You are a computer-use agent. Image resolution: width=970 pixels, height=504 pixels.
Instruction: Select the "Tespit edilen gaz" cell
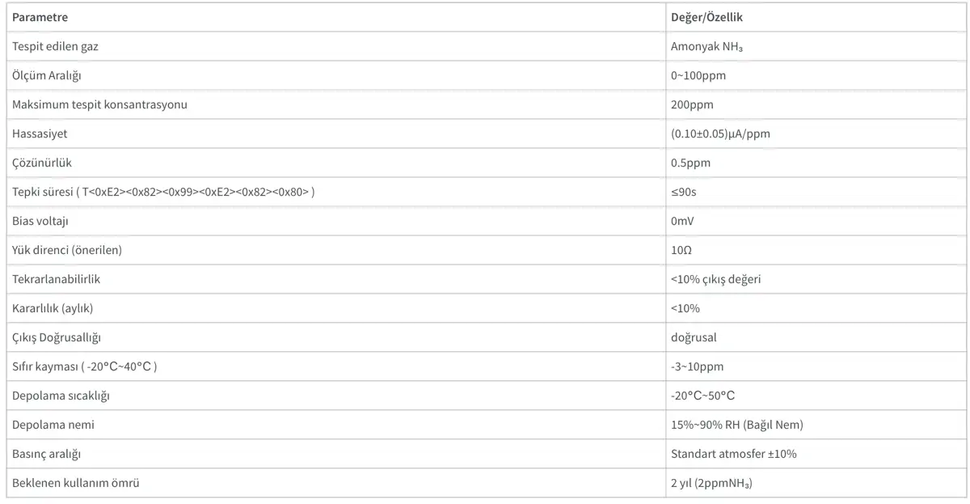pyautogui.click(x=56, y=46)
